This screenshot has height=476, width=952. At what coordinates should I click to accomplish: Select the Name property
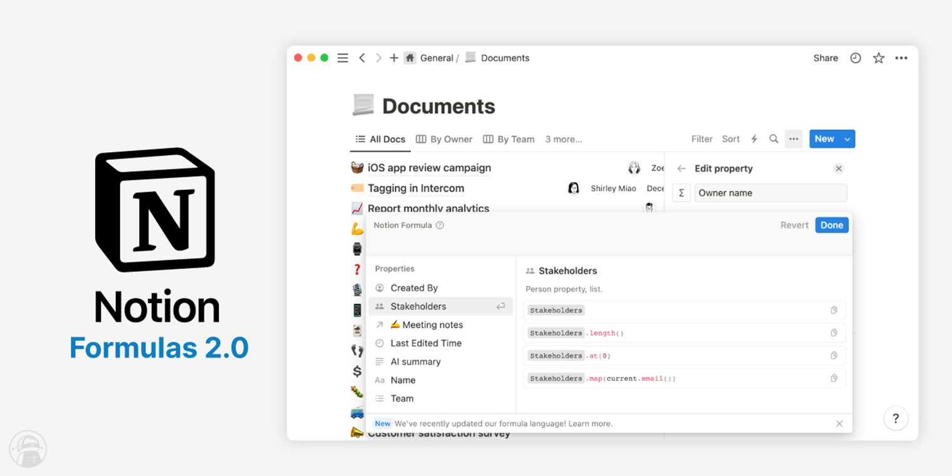coord(440,380)
